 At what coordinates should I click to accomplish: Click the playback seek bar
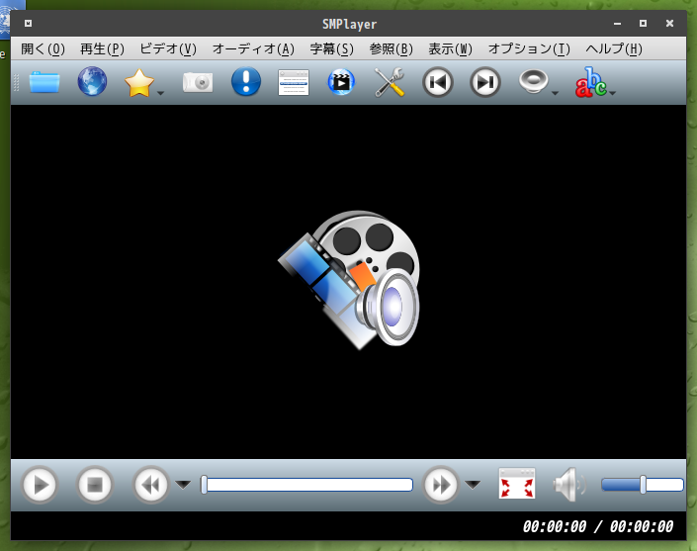point(306,485)
